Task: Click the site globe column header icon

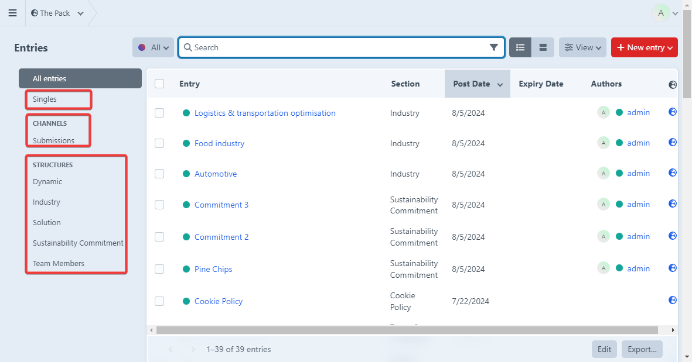Action: click(x=672, y=84)
